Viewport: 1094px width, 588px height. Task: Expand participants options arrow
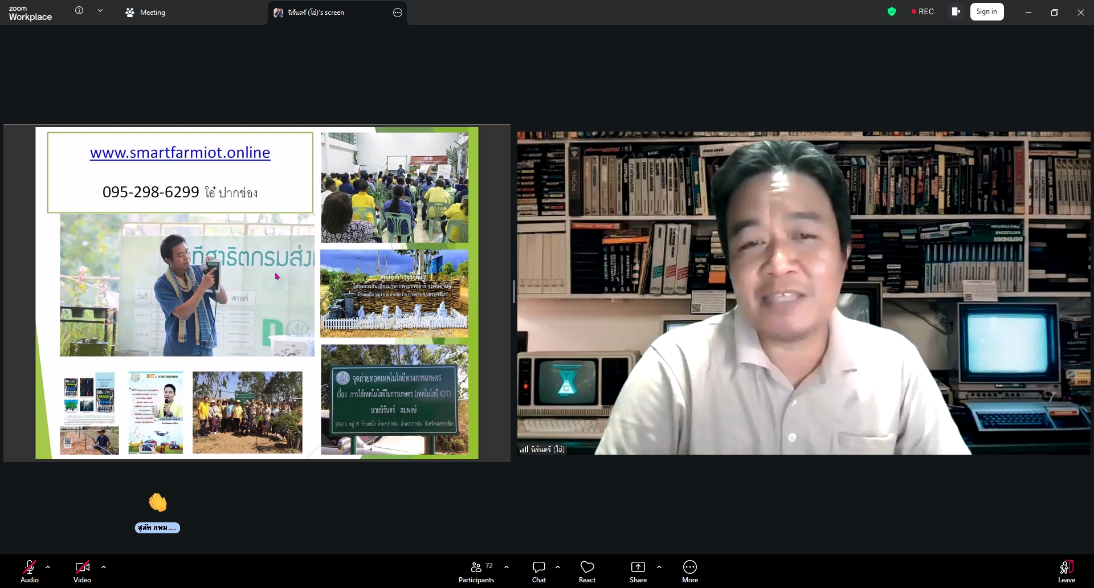[x=507, y=567]
